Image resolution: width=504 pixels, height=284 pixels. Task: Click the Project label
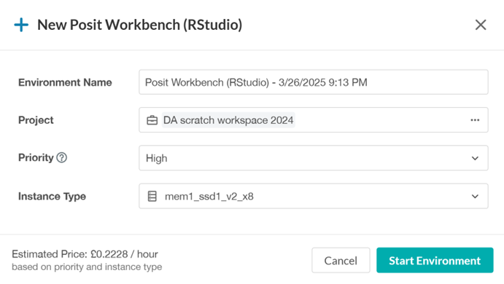[36, 120]
